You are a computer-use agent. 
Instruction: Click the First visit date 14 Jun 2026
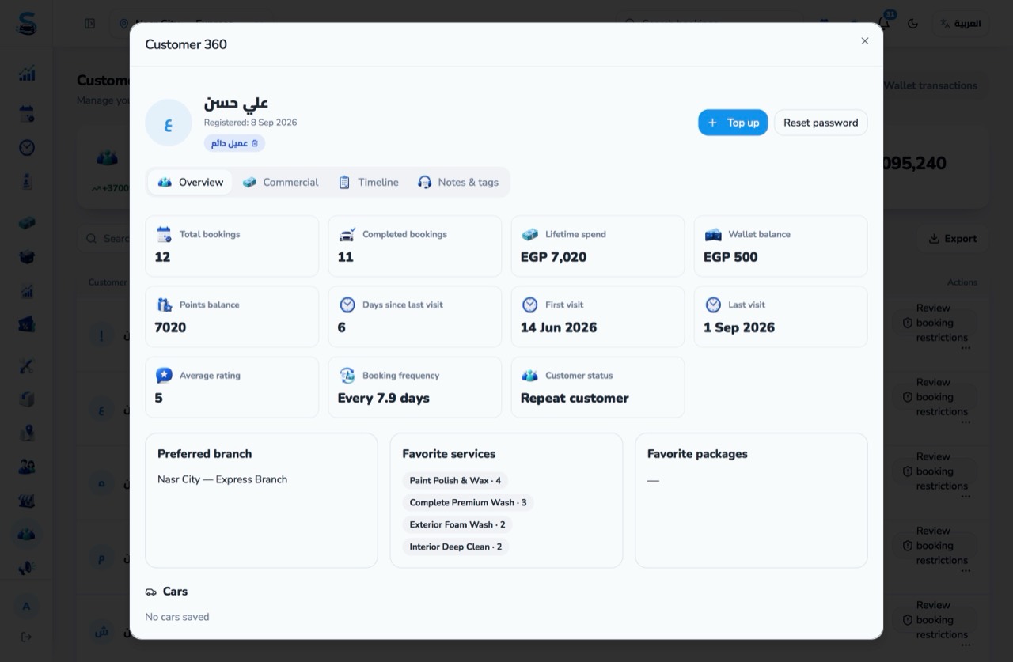tap(559, 327)
